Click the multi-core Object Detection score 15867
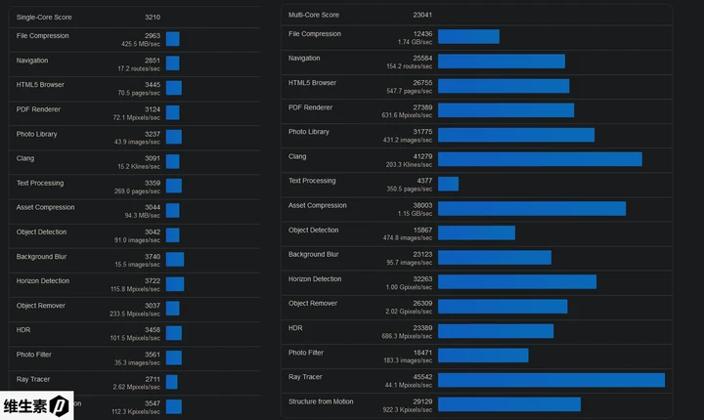This screenshot has width=704, height=420. 422,230
